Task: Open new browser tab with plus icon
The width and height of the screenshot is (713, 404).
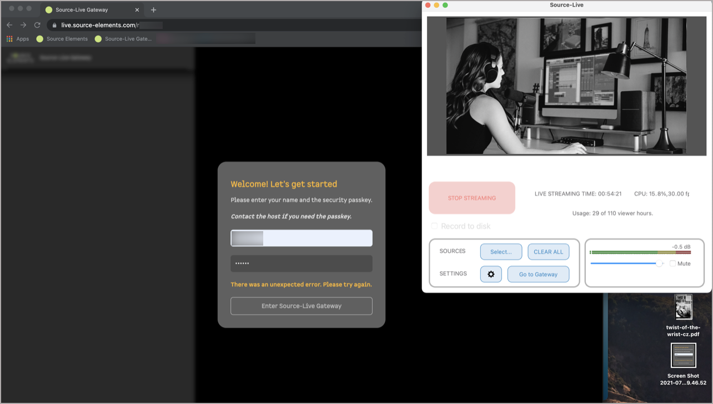Action: 154,10
